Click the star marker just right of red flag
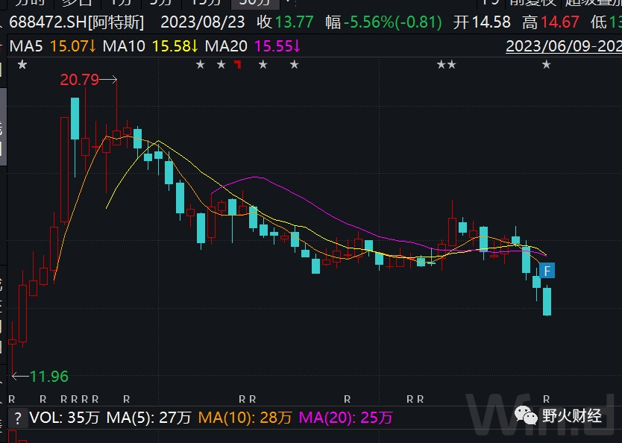Screen dimensions: 622x443 263,64
